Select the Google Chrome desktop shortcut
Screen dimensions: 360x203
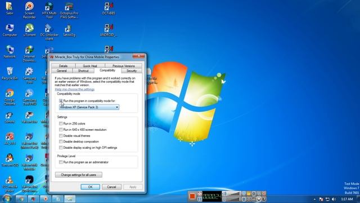(10, 97)
